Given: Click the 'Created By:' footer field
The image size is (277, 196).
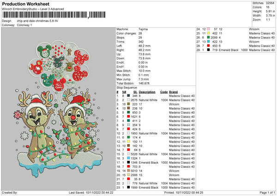Looking at the screenshot, I should tap(10, 192).
